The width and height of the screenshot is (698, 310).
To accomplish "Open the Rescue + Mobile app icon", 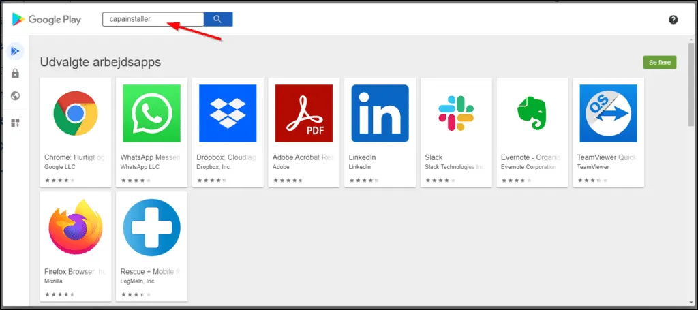I will pos(152,228).
